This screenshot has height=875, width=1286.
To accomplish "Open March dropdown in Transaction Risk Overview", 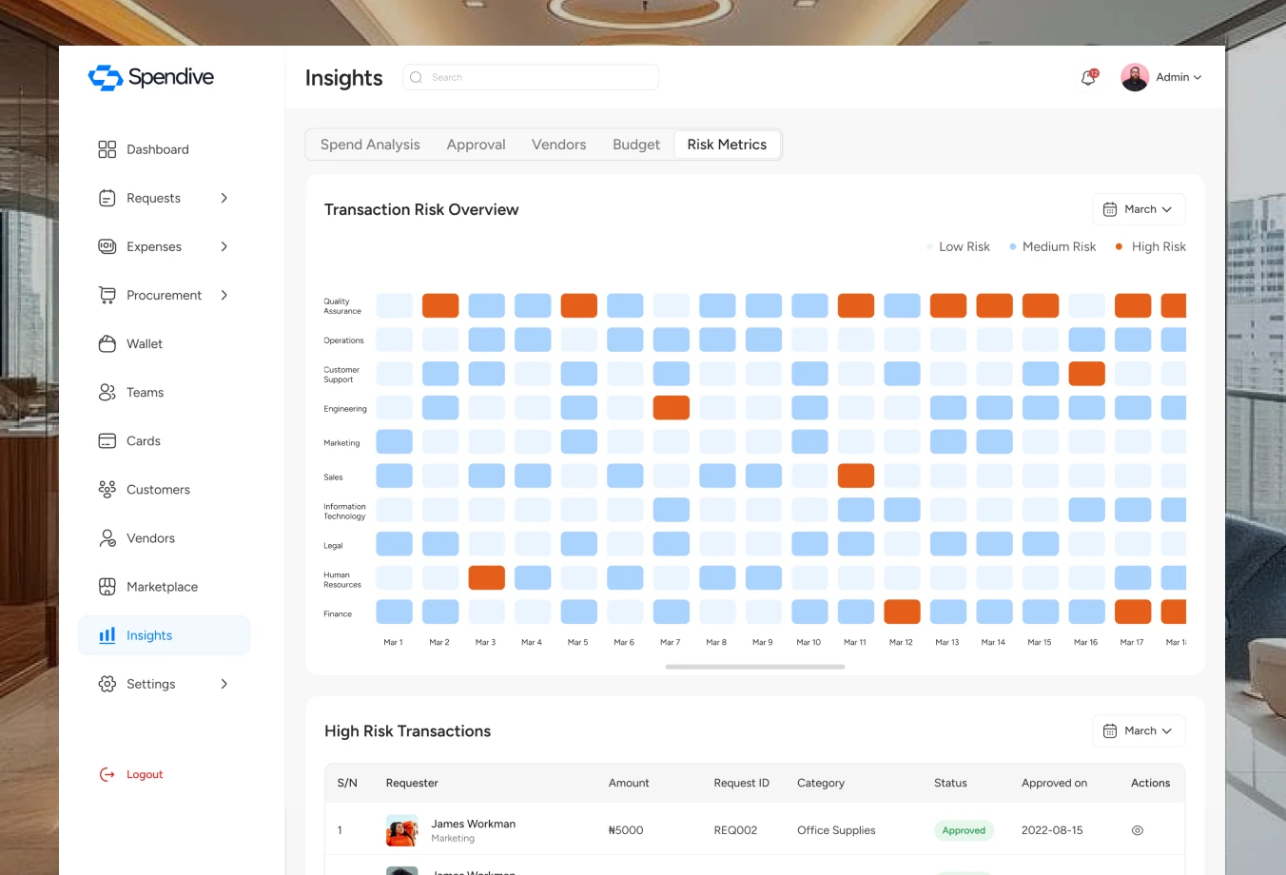I will [1139, 209].
